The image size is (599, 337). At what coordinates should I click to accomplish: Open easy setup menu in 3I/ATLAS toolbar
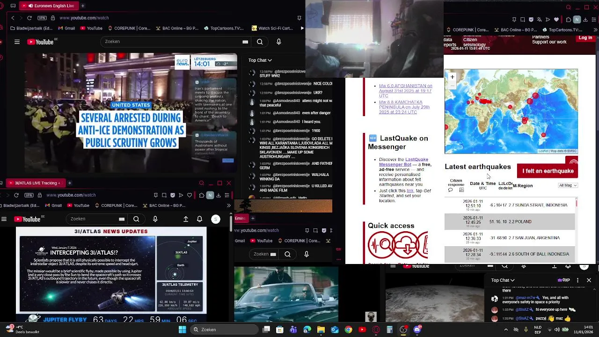[227, 195]
